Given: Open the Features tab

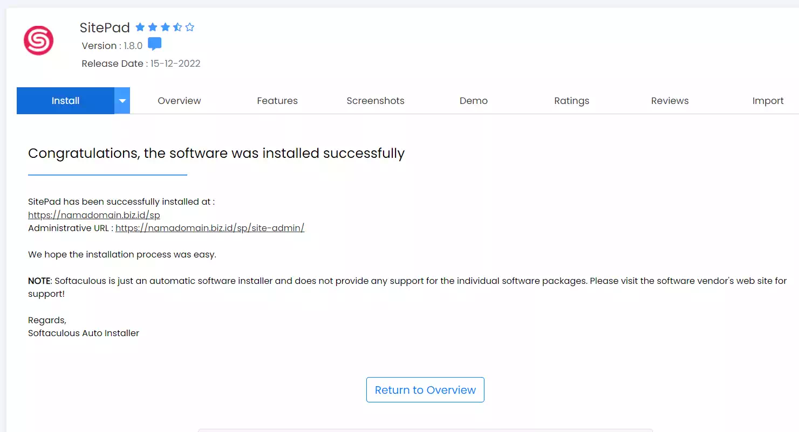Looking at the screenshot, I should [277, 101].
